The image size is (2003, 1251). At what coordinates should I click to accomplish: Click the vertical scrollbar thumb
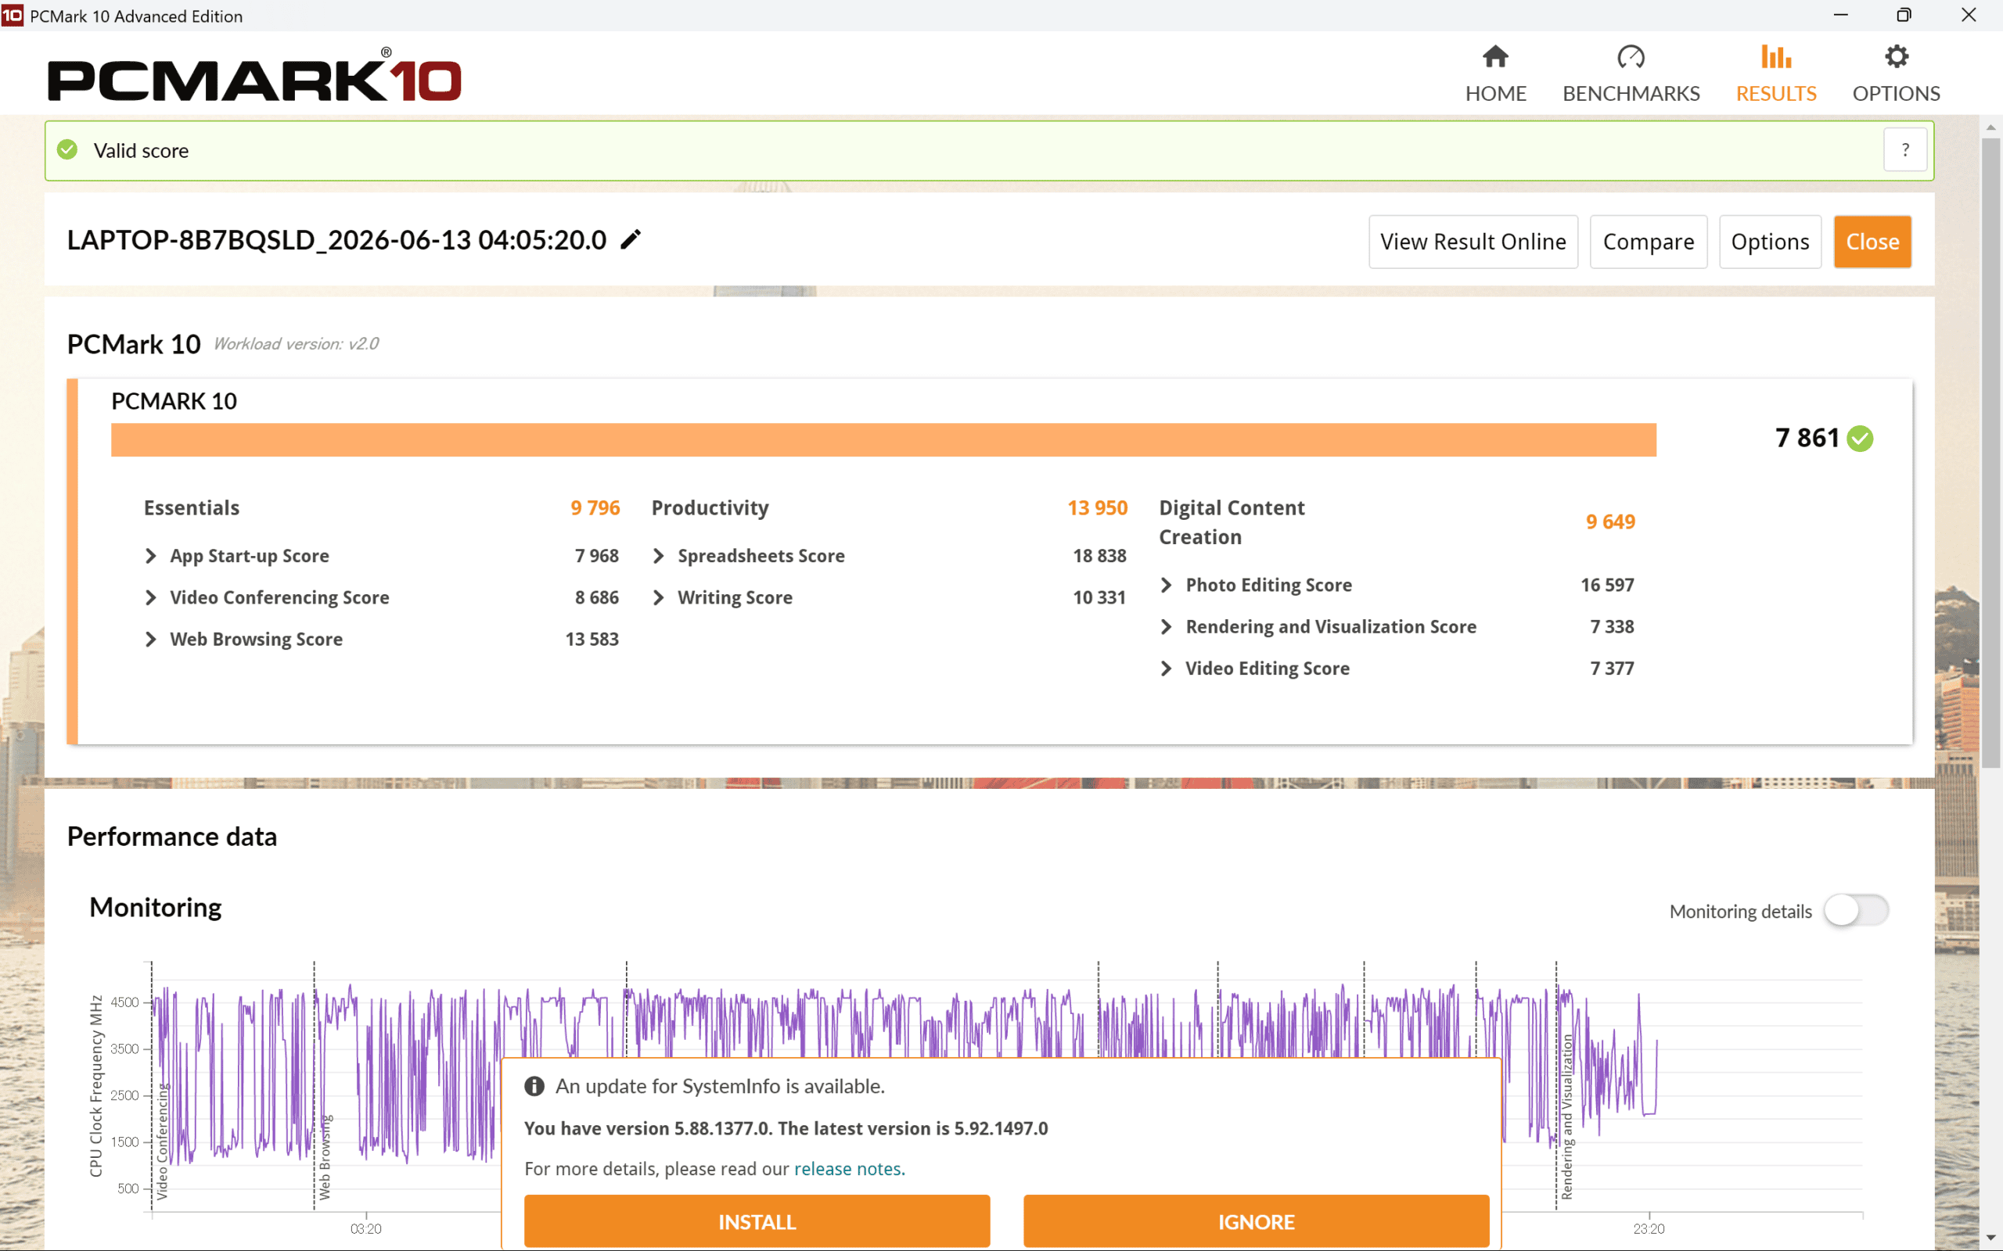point(1990,453)
